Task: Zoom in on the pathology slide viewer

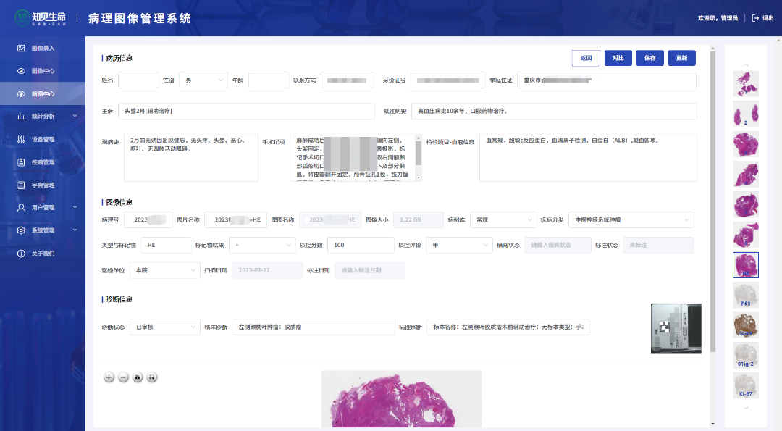Action: pos(109,377)
